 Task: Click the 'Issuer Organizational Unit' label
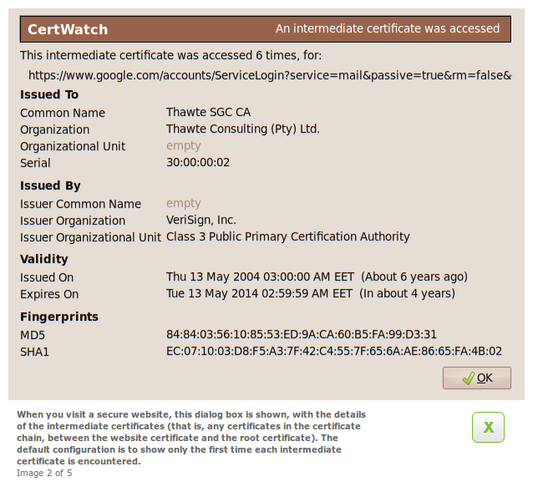pyautogui.click(x=90, y=237)
